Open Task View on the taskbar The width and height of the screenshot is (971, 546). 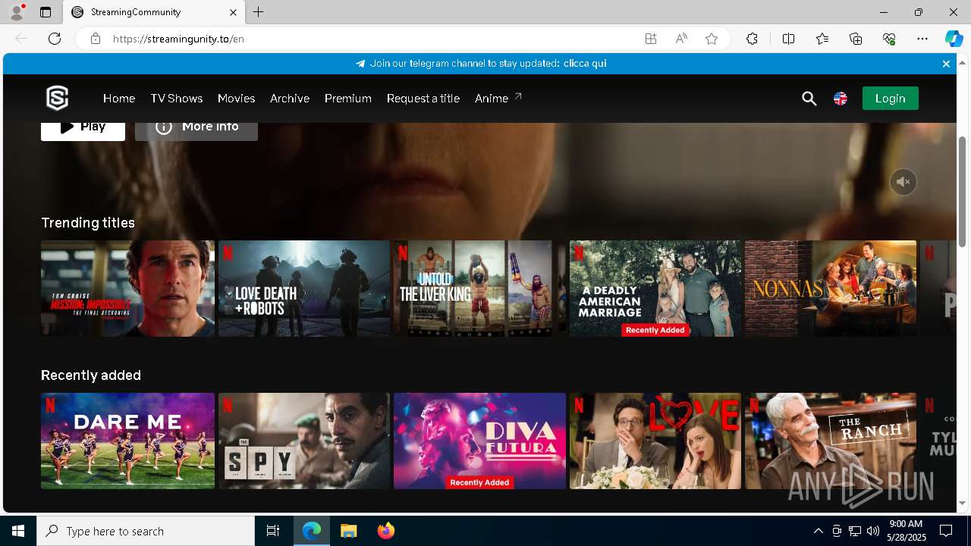coord(273,531)
